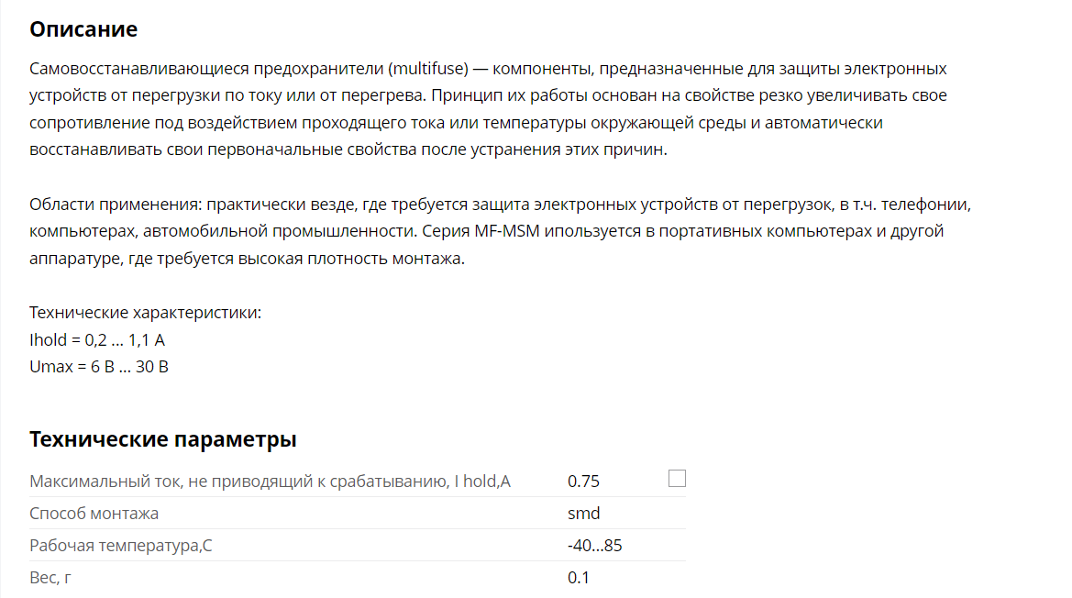The image size is (1072, 598).
Task: Select the "Вес, г" parameter label
Action: (x=50, y=578)
